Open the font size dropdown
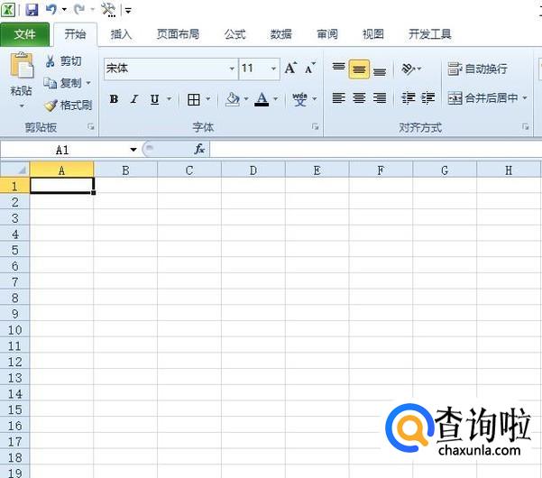The image size is (542, 478). (x=273, y=69)
